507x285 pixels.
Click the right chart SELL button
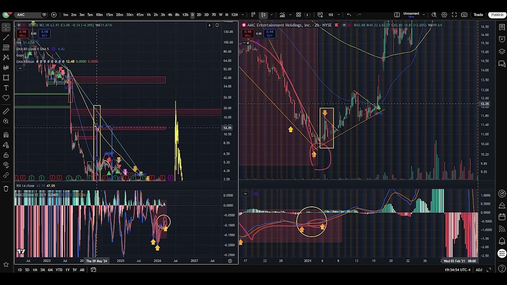[x=248, y=34]
